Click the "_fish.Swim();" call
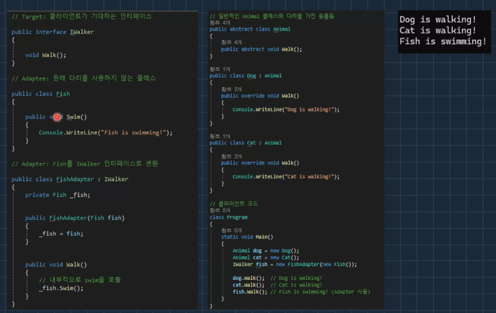 [61, 288]
